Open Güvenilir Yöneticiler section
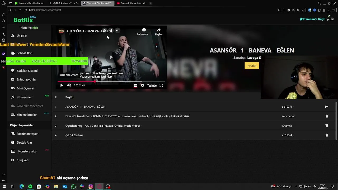 [x=30, y=106]
